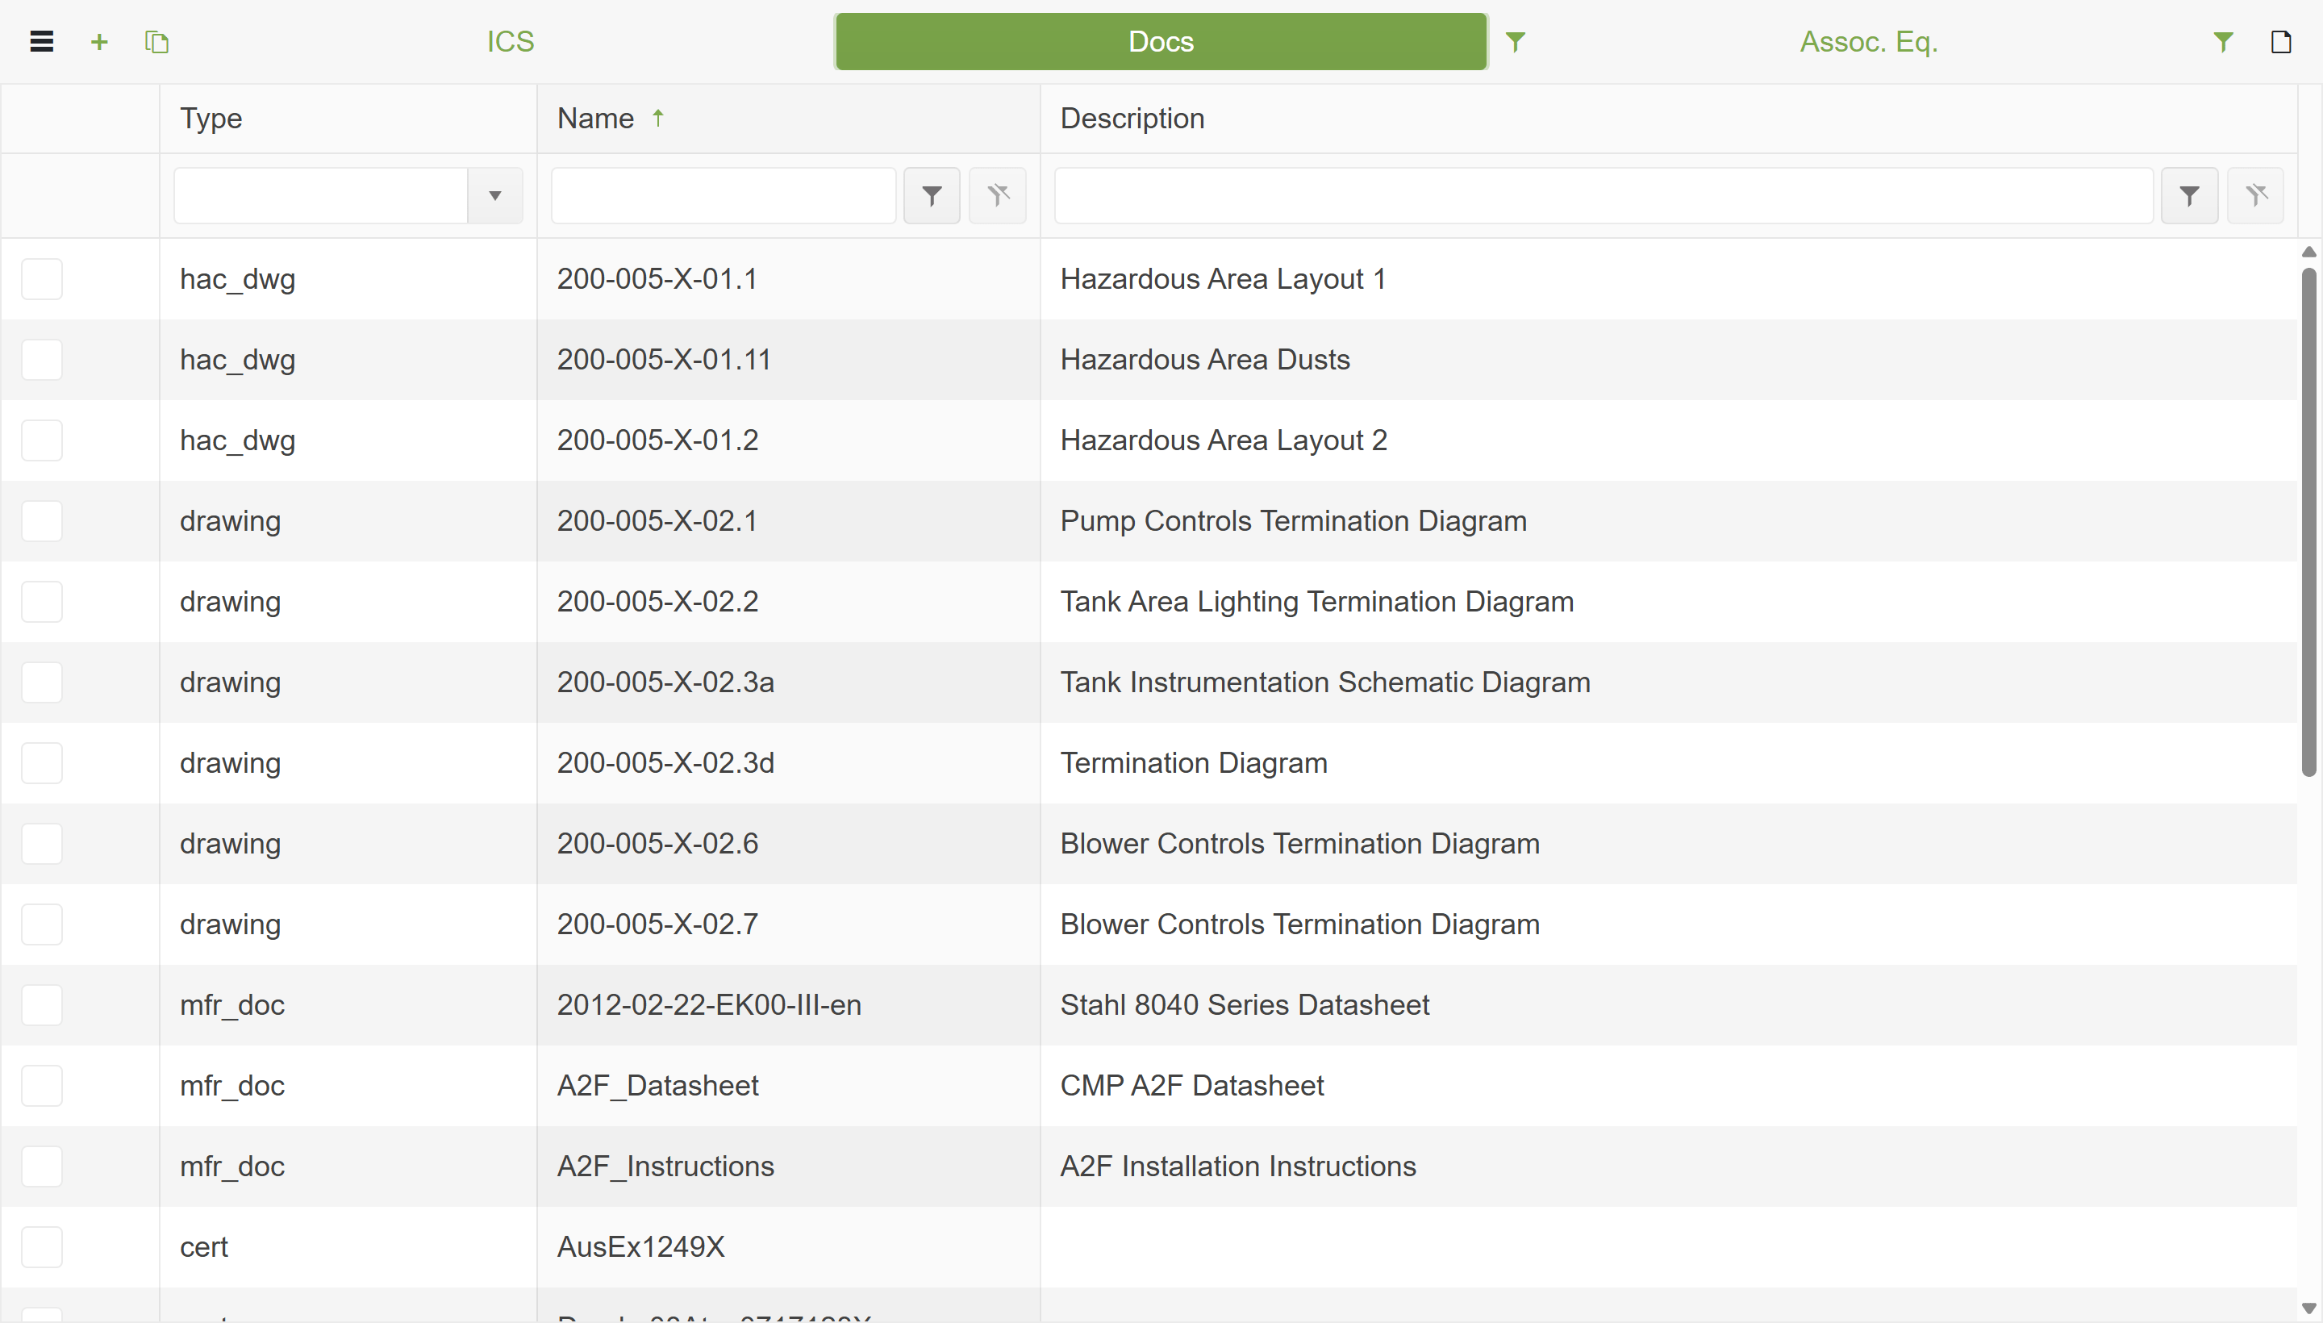The width and height of the screenshot is (2323, 1323).
Task: Click green filter icon next to Docs tab
Action: pos(1515,42)
